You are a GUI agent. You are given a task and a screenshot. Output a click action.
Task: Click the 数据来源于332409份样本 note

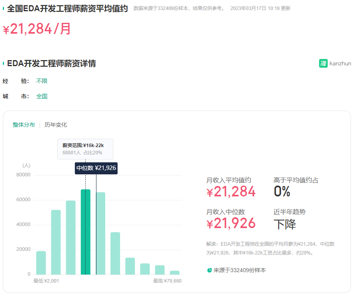(x=179, y=8)
